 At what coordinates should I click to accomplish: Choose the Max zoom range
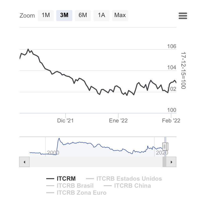tap(120, 15)
